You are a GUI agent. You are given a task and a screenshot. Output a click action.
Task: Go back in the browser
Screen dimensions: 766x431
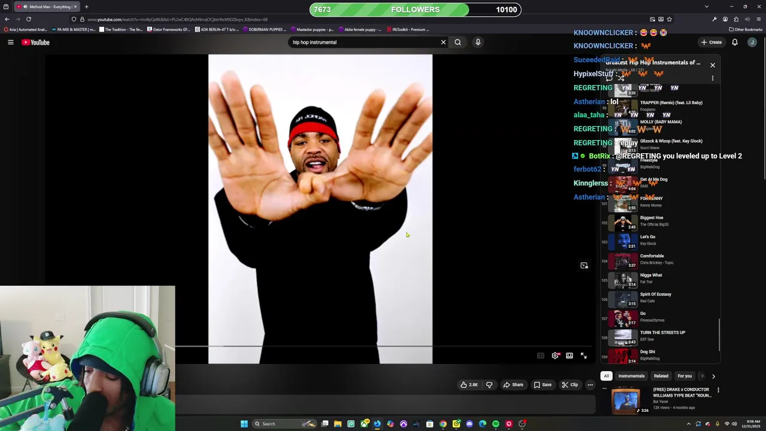click(x=7, y=19)
